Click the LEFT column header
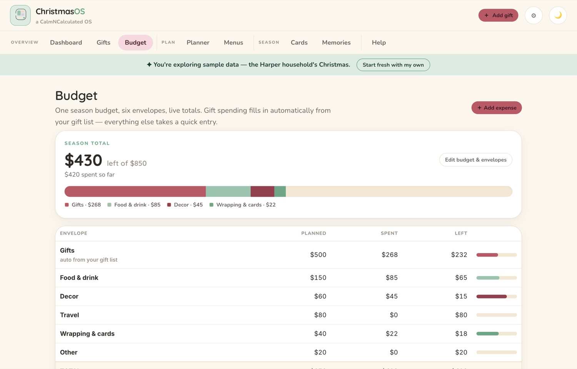 461,233
